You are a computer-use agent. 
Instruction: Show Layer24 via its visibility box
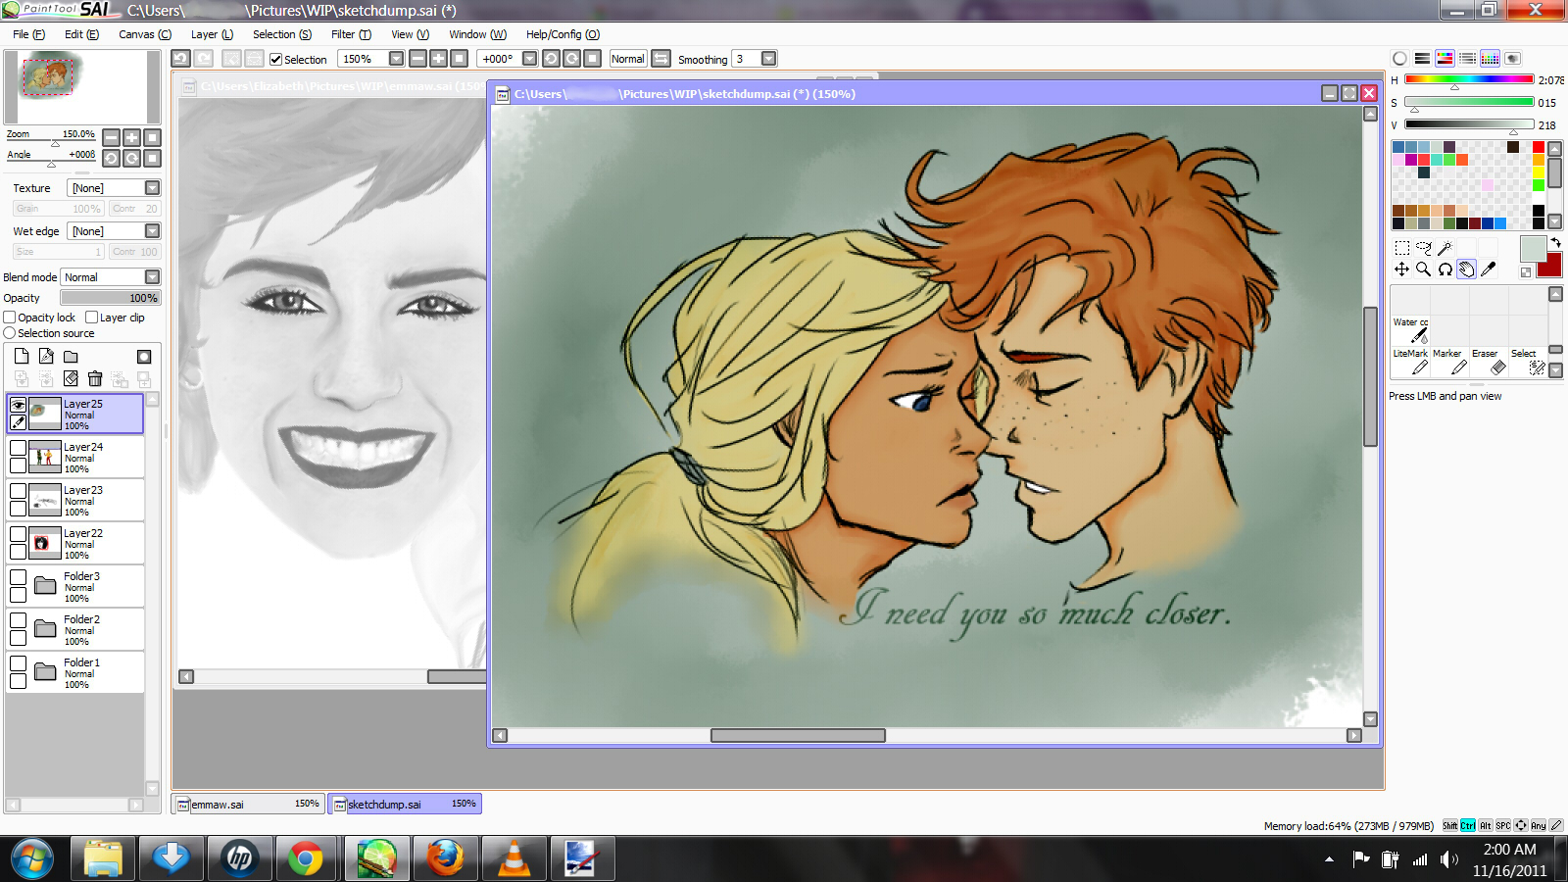[x=18, y=448]
